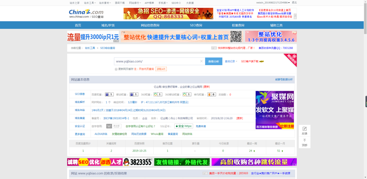Screen dimensions: 367x179
Task: Clear the URL field with X icon
Action: coord(201,61)
